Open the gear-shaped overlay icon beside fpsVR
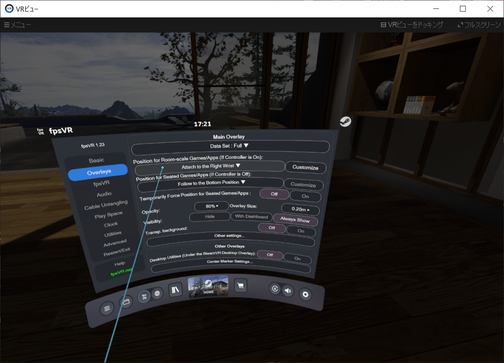The height and width of the screenshot is (363, 504). click(157, 293)
